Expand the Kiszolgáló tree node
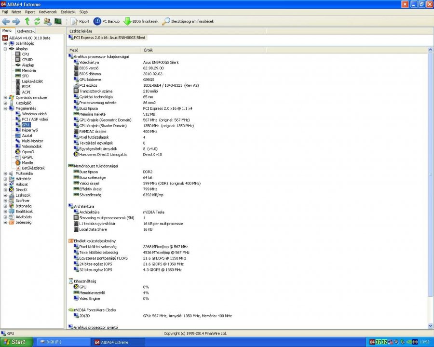The image size is (434, 347). click(x=5, y=103)
